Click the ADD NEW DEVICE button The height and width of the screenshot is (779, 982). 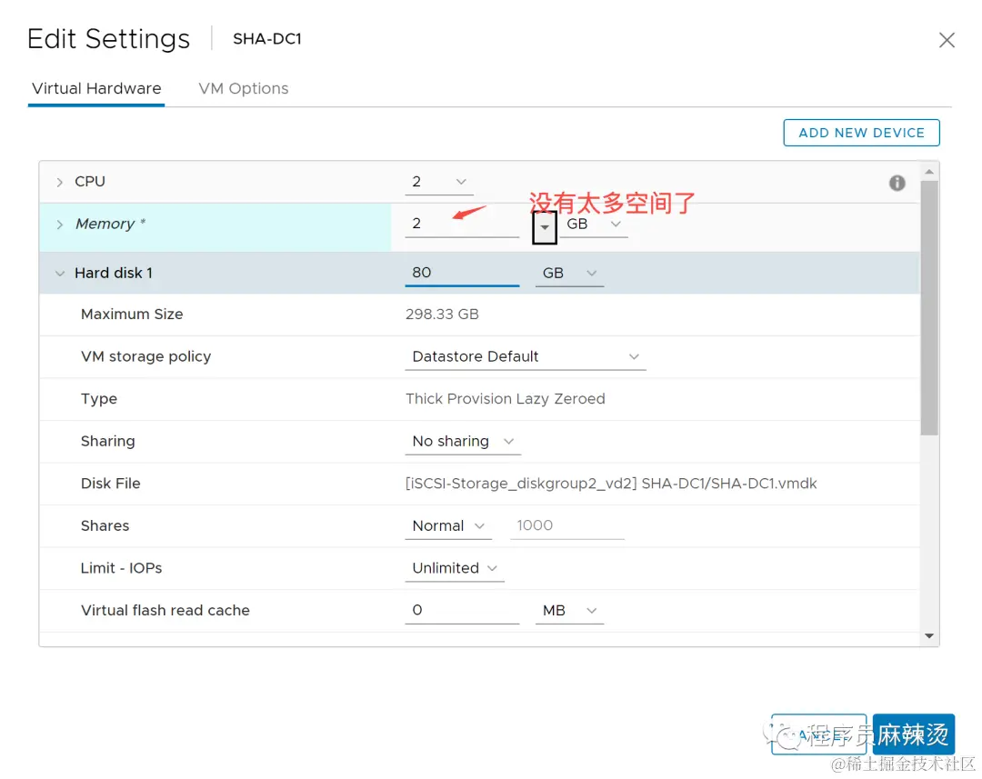click(x=861, y=133)
